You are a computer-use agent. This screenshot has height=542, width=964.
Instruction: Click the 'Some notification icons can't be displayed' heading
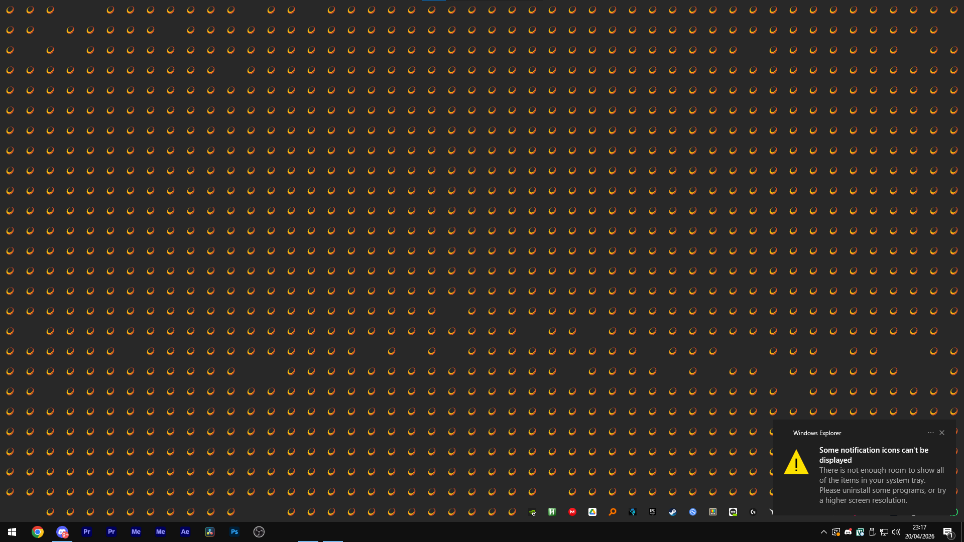point(874,455)
